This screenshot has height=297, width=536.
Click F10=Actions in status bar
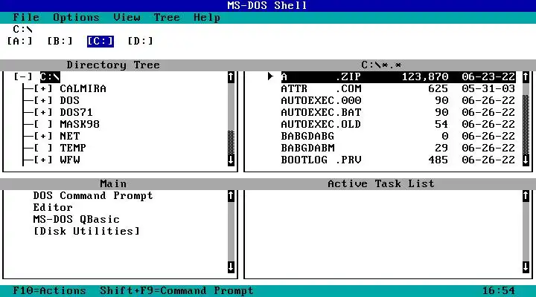(50, 290)
